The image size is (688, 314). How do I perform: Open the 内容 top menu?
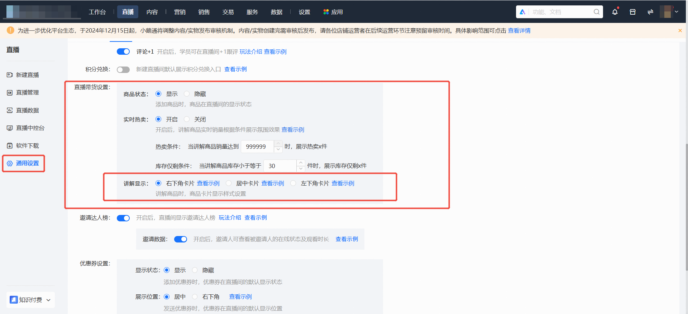click(152, 12)
